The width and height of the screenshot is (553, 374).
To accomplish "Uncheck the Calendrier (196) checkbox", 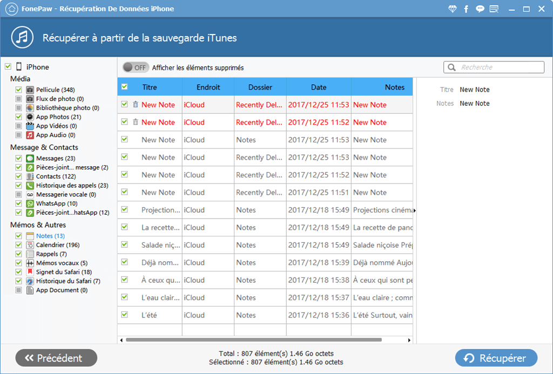I will 19,245.
